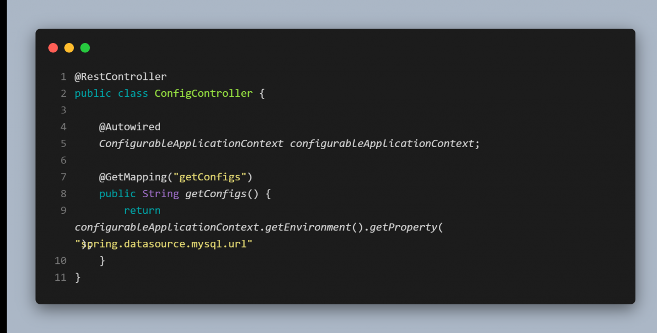Select line number 9 in the gutter

pos(63,210)
